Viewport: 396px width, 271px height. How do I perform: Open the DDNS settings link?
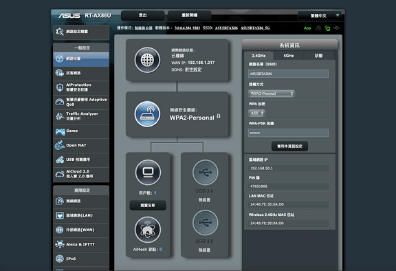point(193,69)
